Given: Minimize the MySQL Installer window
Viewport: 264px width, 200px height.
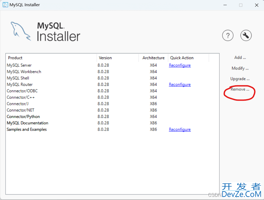Looking at the screenshot, I should [225, 5].
